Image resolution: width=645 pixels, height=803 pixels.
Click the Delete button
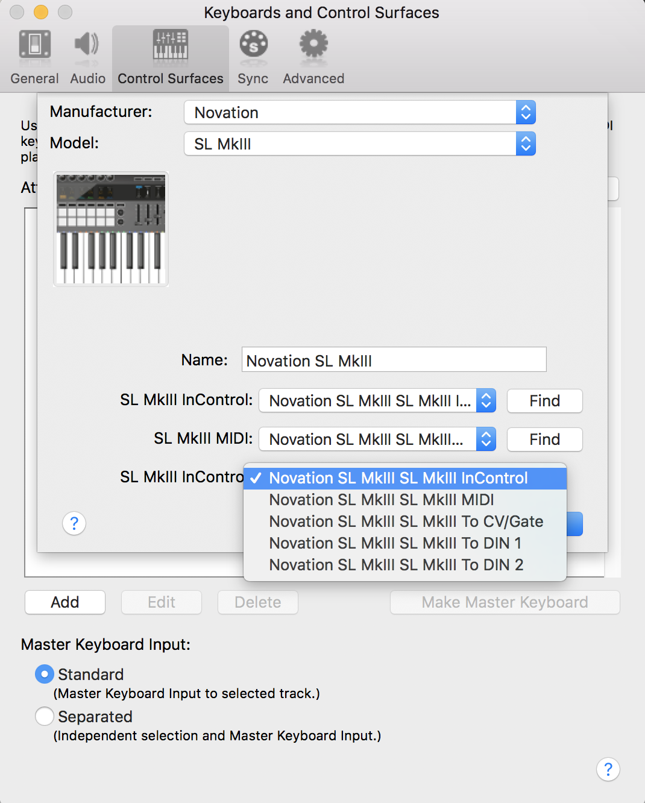coord(258,602)
